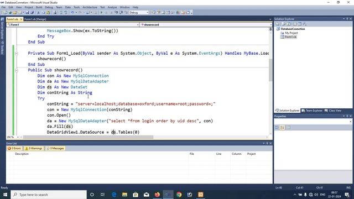Open the Debug configuration dropdown

click(148, 13)
